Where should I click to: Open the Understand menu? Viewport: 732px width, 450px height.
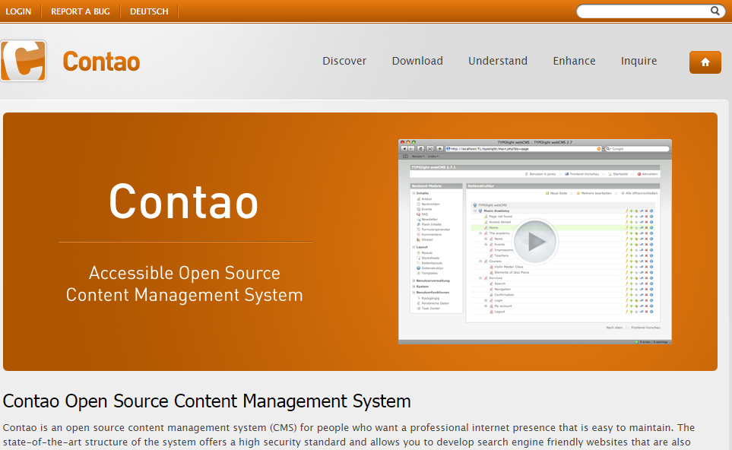pos(498,61)
